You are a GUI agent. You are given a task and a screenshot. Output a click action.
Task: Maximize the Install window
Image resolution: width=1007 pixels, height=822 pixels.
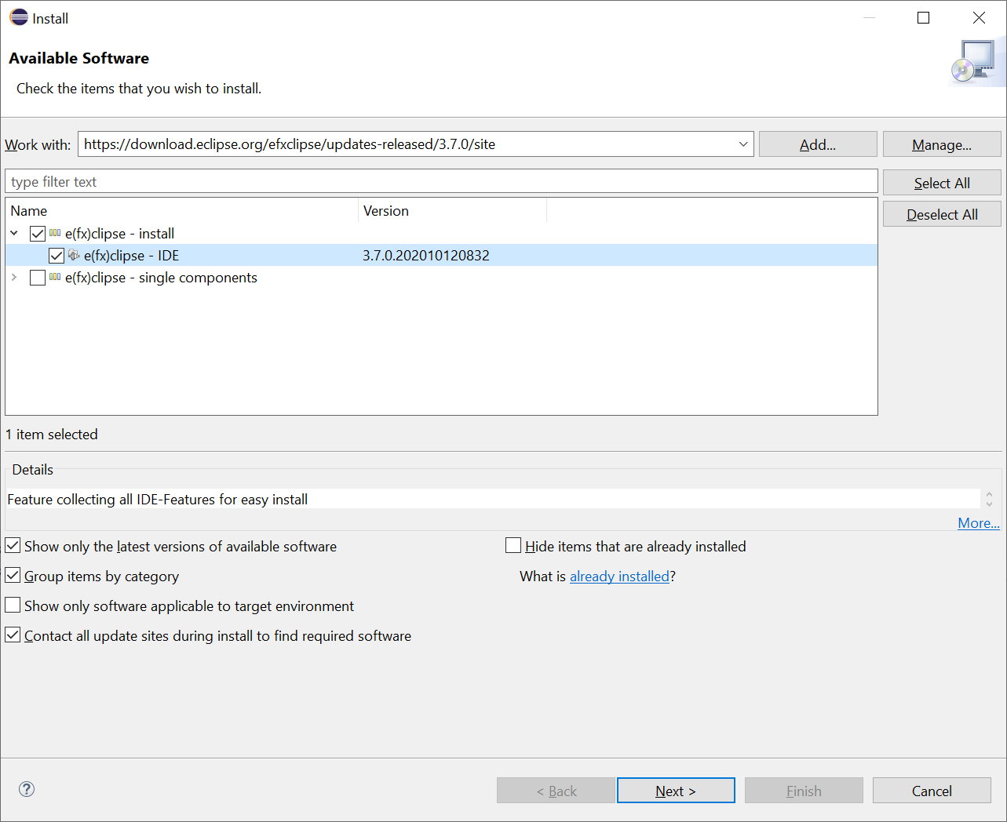pos(924,18)
